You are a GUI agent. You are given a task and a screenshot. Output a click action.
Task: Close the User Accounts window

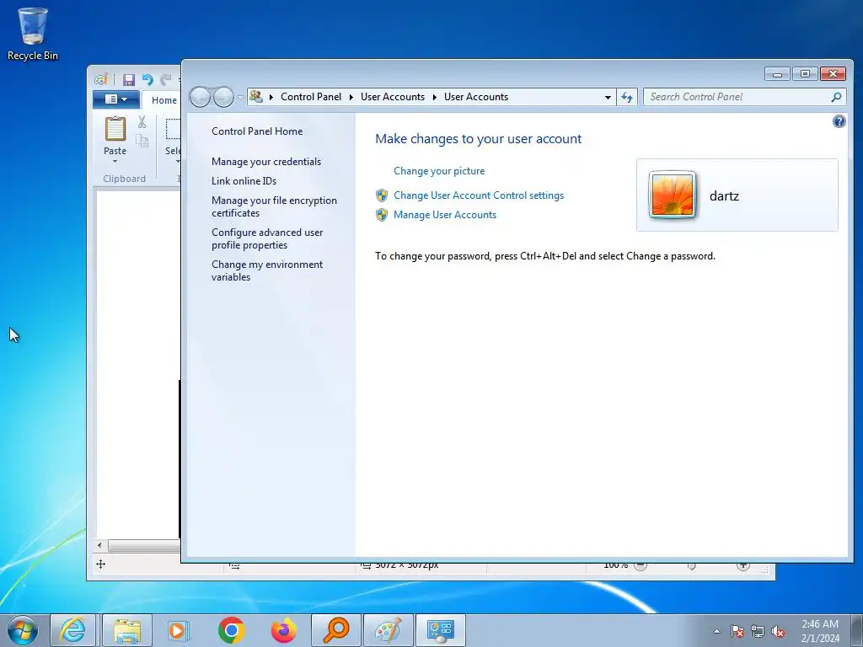[833, 74]
